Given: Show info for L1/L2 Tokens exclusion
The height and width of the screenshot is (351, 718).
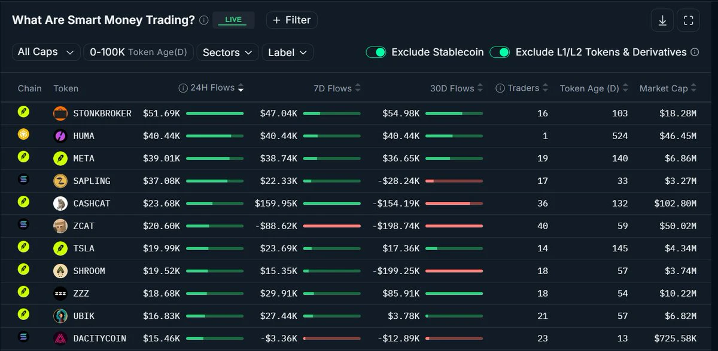Looking at the screenshot, I should pyautogui.click(x=695, y=52).
